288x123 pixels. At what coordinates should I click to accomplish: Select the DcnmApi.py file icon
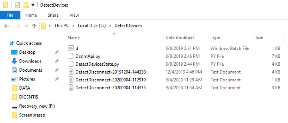(x=71, y=56)
